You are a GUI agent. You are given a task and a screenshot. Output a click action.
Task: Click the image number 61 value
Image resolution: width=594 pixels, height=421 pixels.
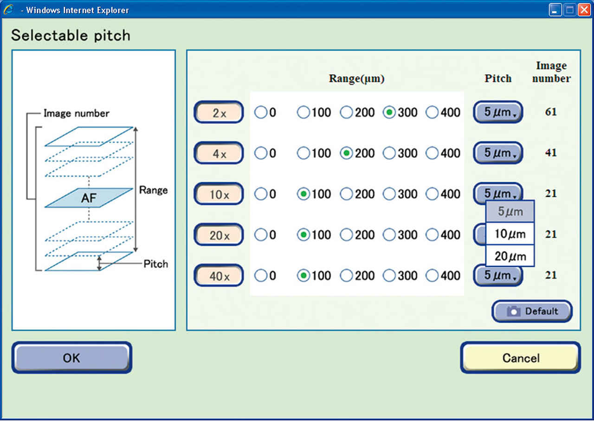[x=551, y=112]
